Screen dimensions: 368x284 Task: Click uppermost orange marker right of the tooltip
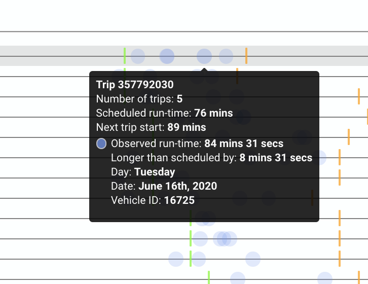[x=359, y=96]
